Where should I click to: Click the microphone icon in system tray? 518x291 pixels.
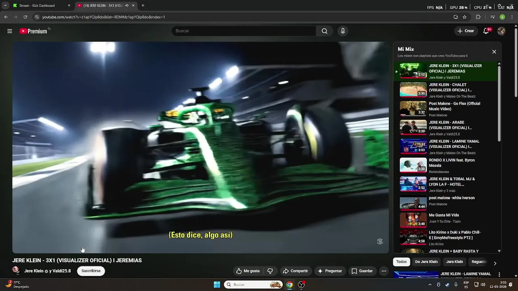pyautogui.click(x=456, y=285)
